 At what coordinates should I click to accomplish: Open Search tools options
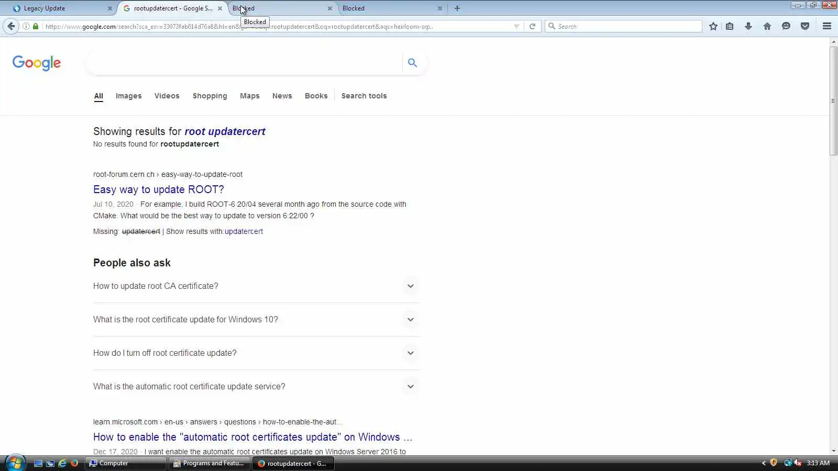(x=364, y=96)
